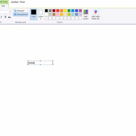Choose the purple color swatch
Viewport: 136px width, 136px height.
[80, 11]
